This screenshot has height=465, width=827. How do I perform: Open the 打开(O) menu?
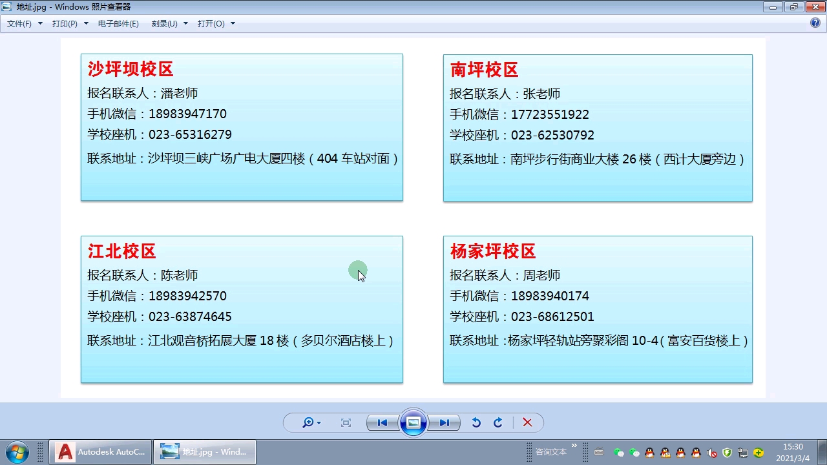click(x=211, y=23)
